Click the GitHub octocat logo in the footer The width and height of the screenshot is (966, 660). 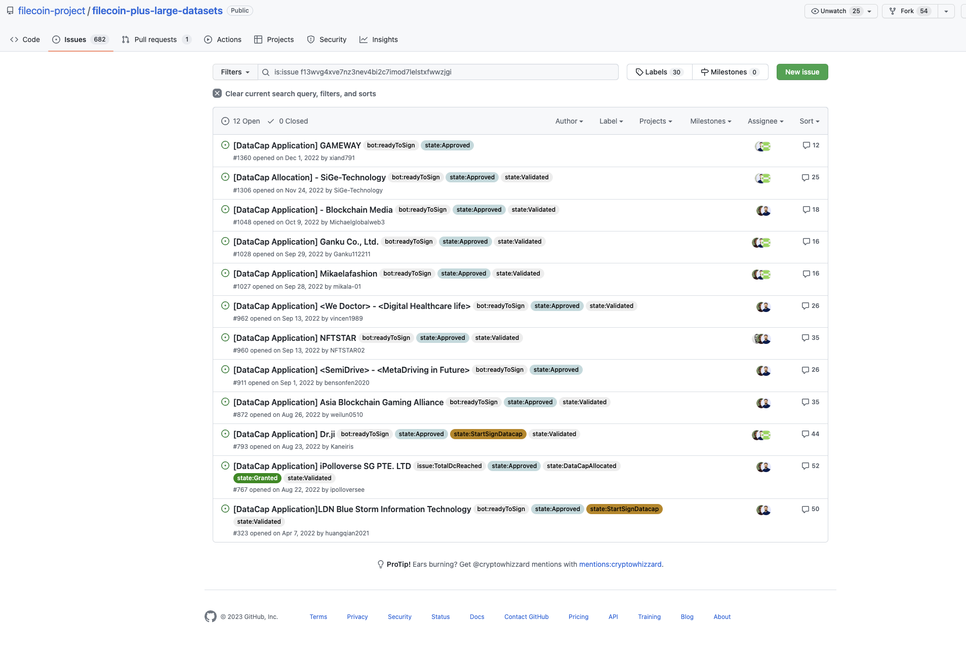(210, 616)
